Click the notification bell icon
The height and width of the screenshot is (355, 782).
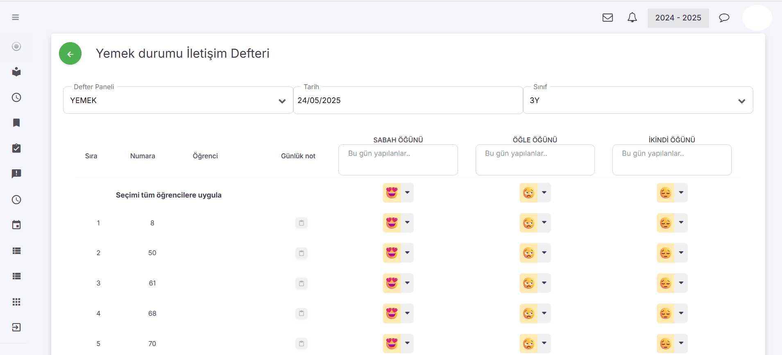[632, 18]
